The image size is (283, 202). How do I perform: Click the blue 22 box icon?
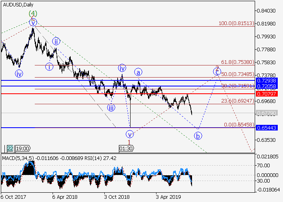tap(10, 148)
